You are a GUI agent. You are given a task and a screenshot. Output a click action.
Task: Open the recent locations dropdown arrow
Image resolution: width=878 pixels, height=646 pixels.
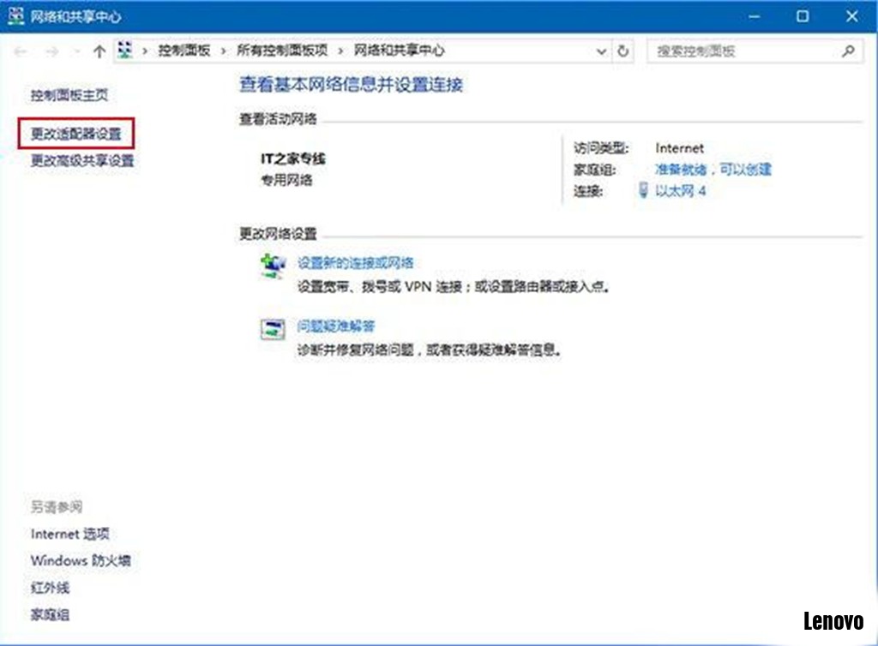click(76, 51)
